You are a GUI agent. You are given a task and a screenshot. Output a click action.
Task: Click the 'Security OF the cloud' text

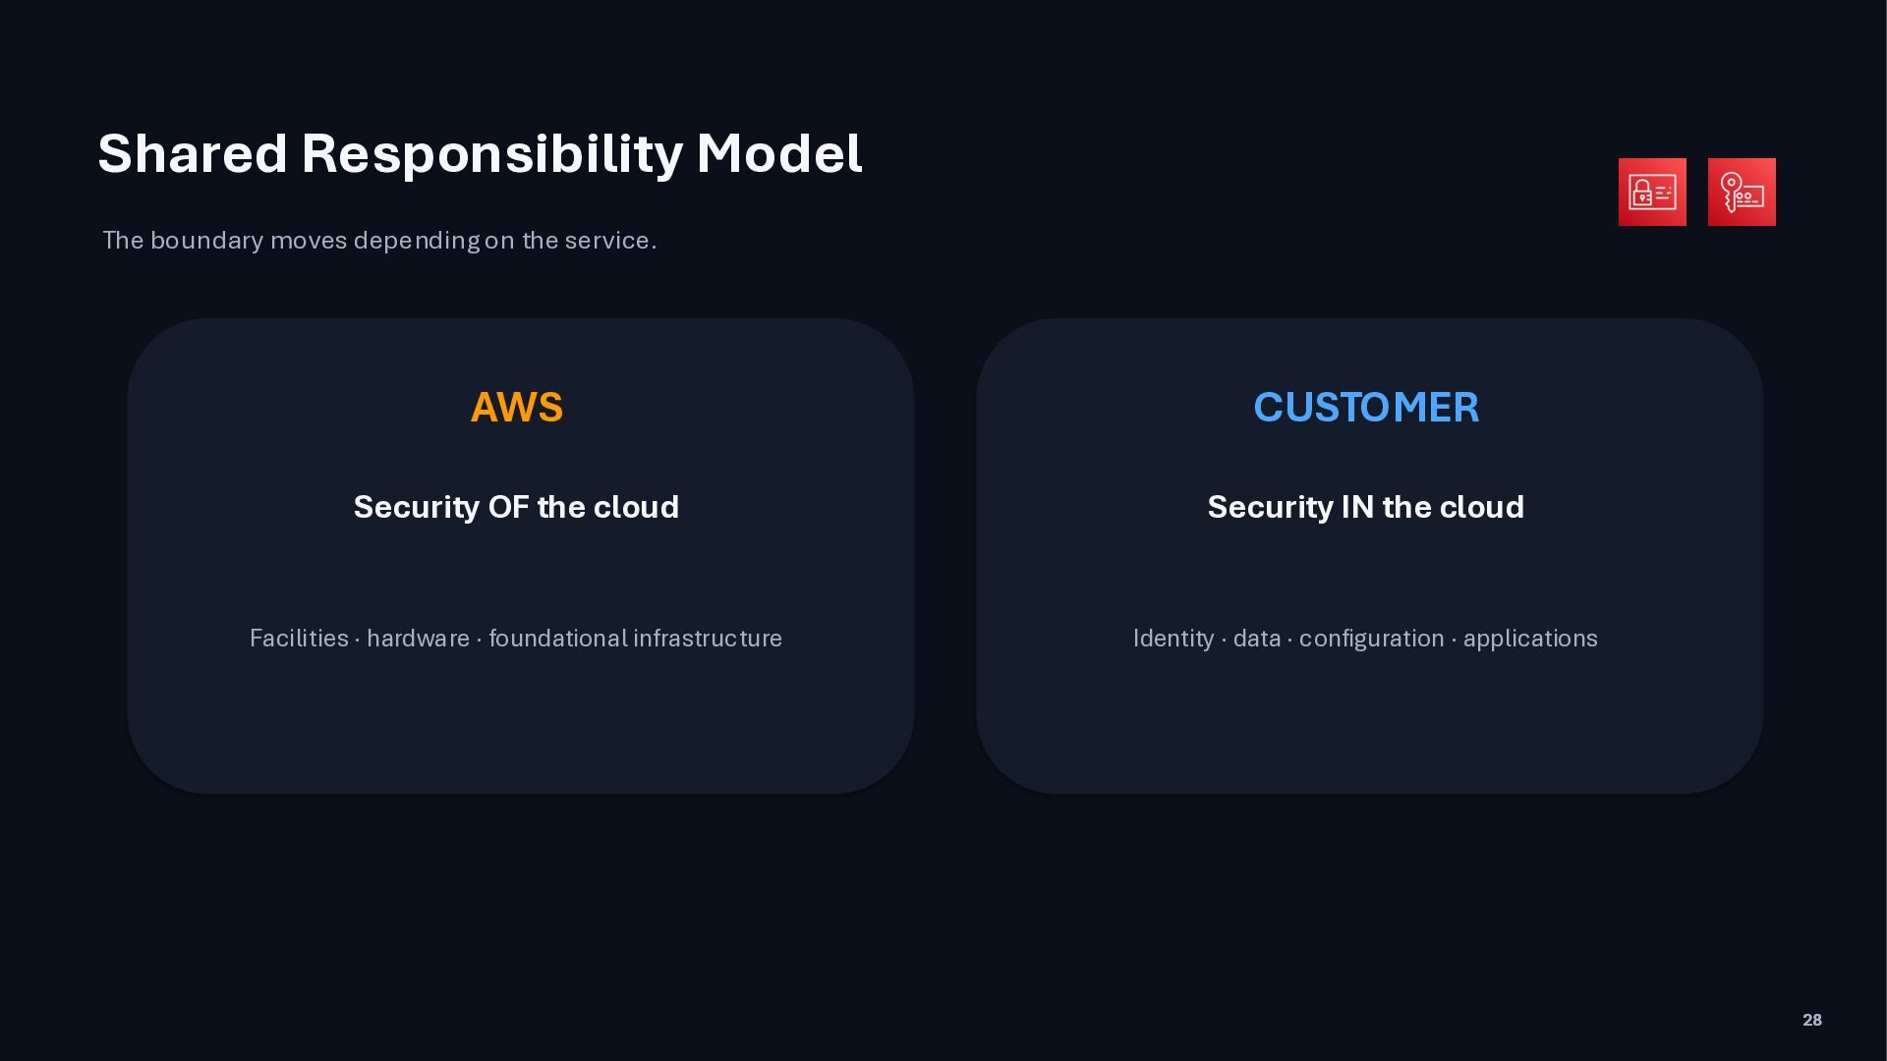[516, 507]
